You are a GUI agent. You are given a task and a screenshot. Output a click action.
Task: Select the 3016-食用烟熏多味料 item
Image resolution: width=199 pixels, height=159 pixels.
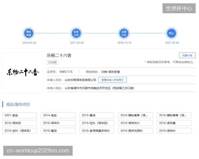97,131
